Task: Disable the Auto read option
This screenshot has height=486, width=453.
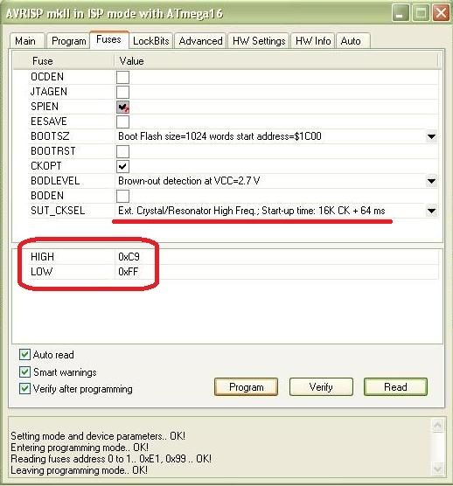Action: [x=24, y=354]
